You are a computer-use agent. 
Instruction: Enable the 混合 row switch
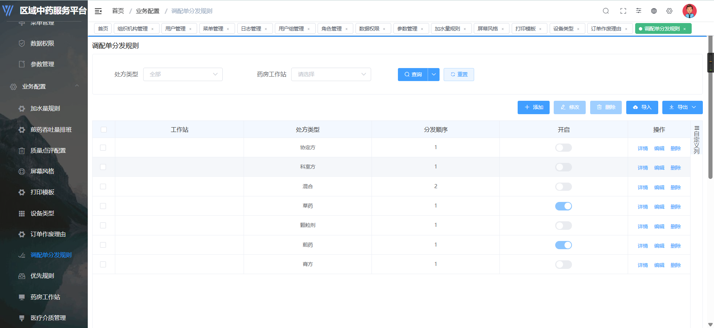563,187
